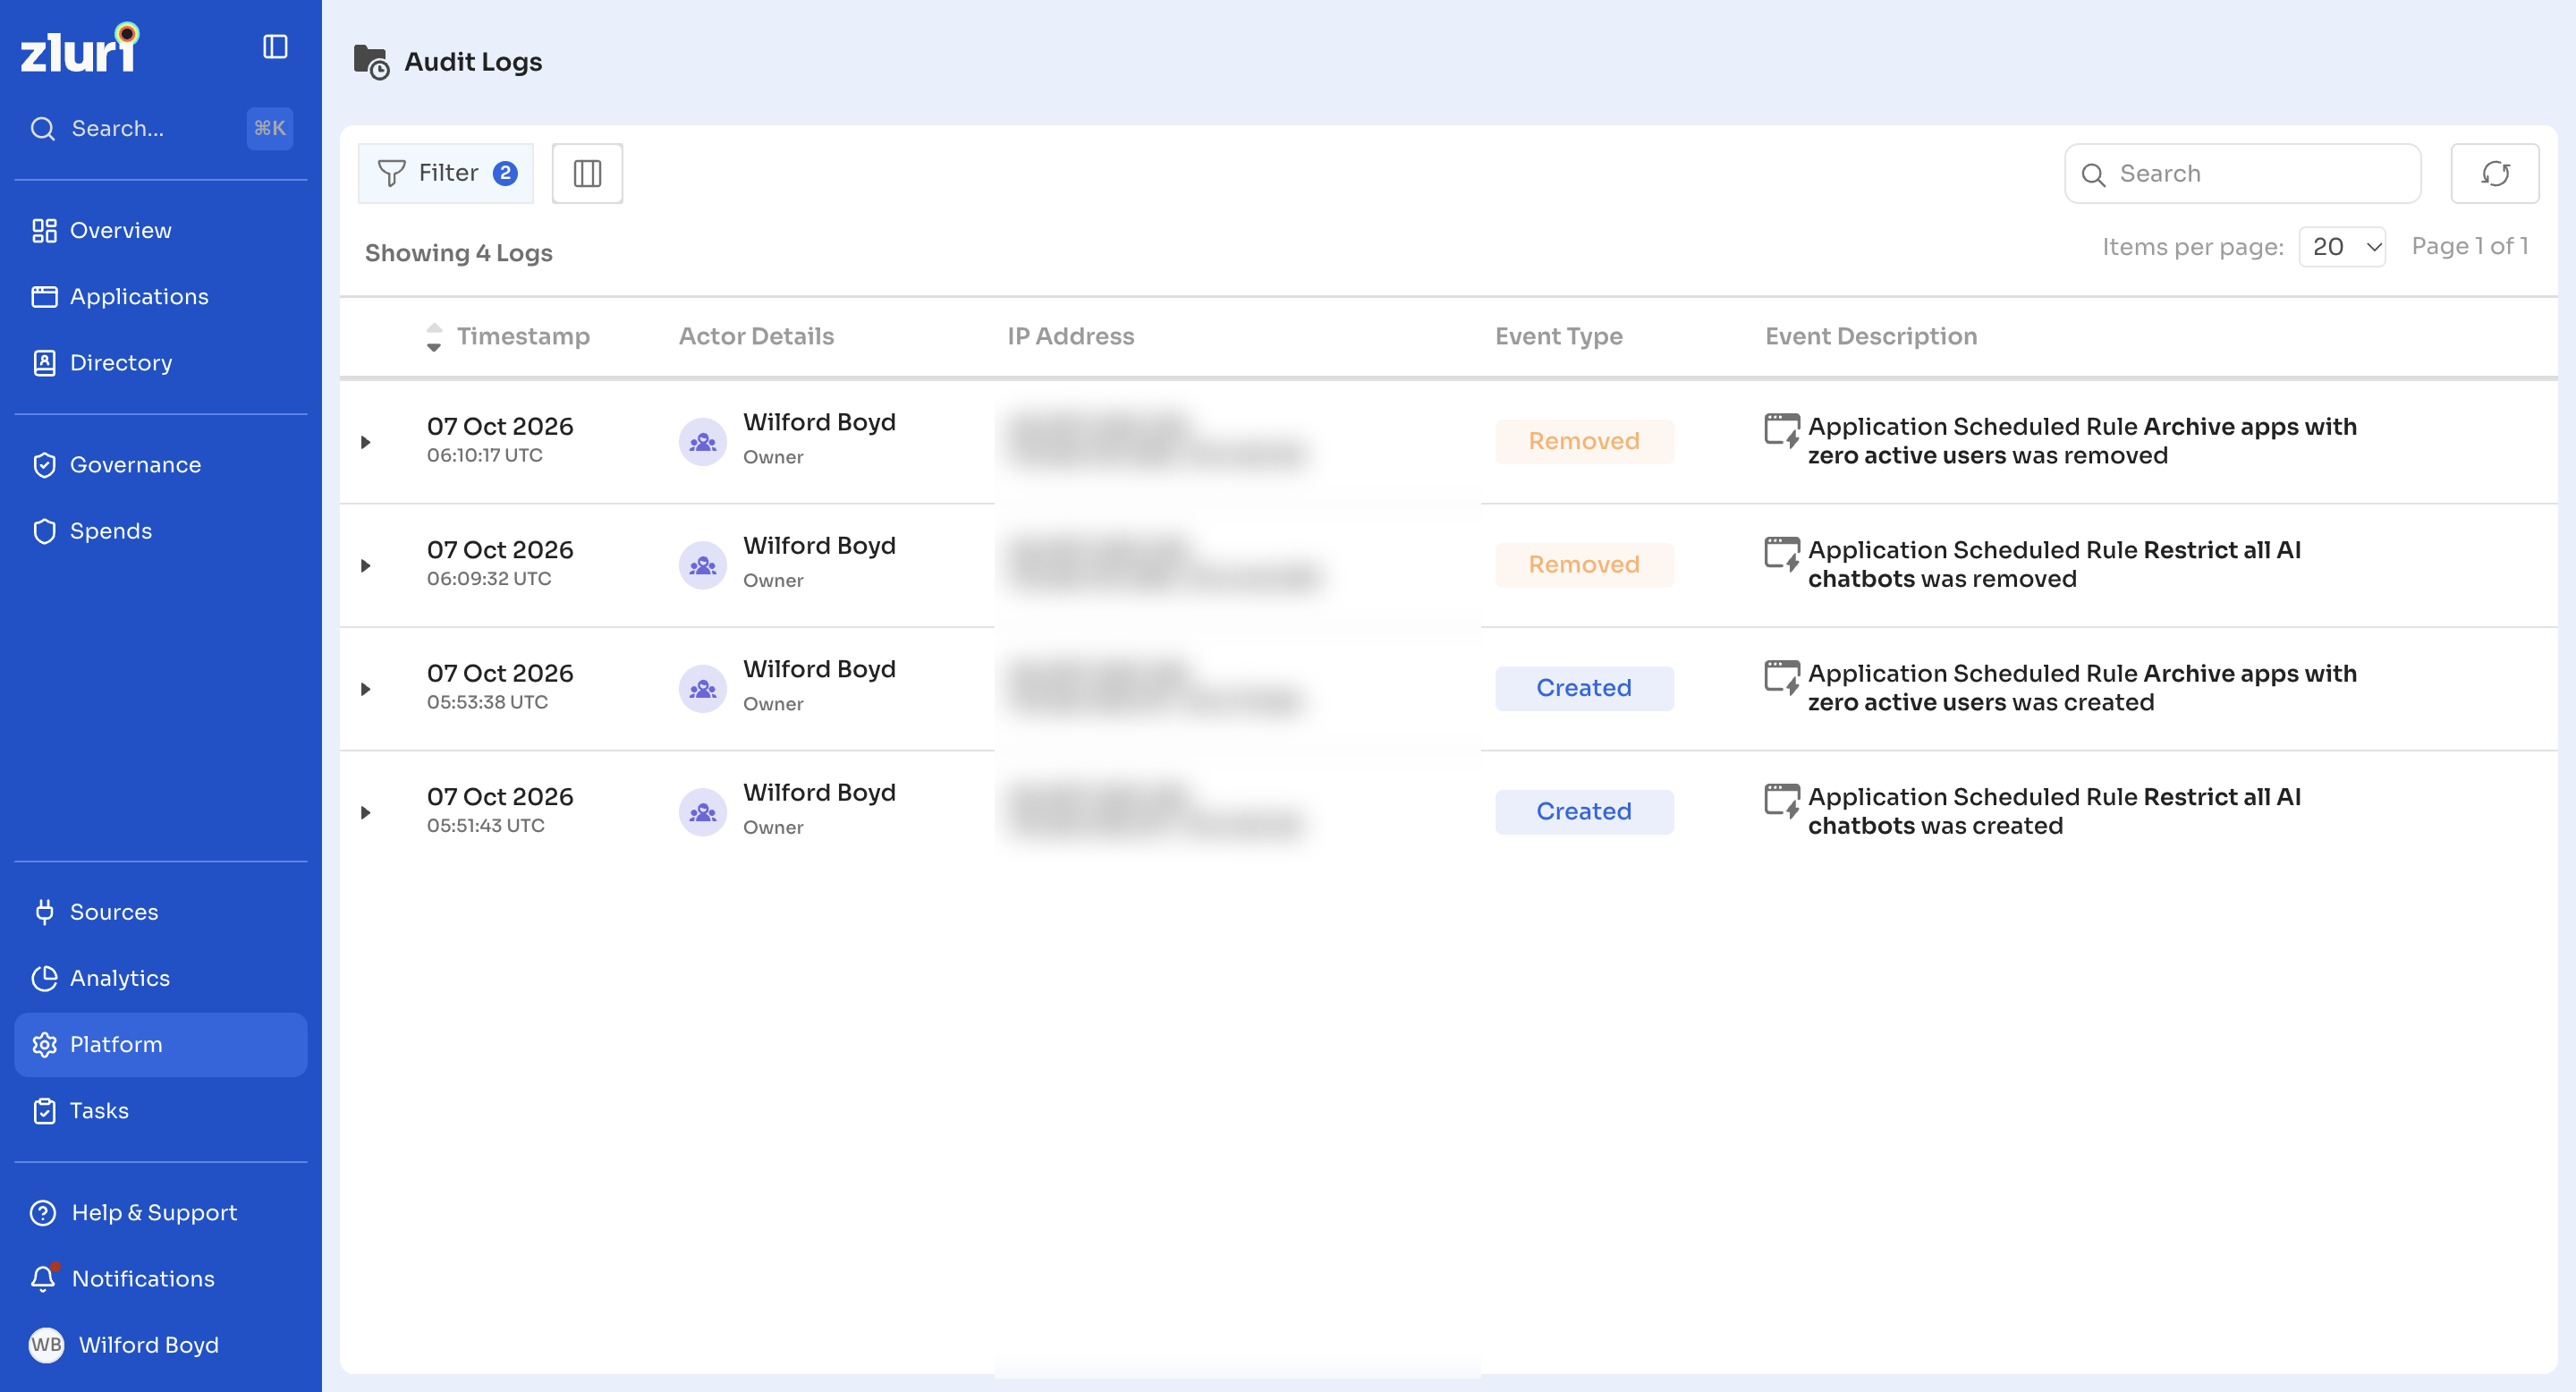Click the ⌘K shortcut badge
2576x1392 pixels.
[269, 129]
